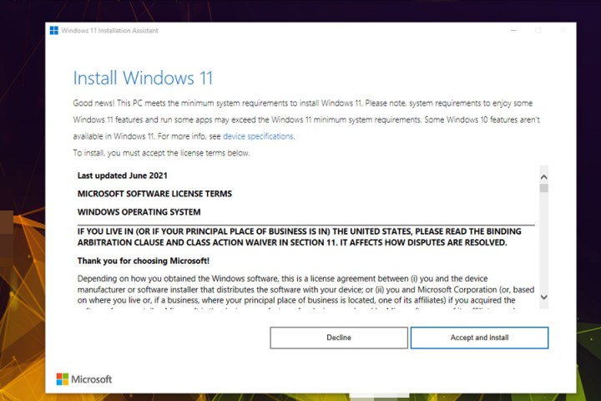Minimize the Installation Assistant window

513,30
